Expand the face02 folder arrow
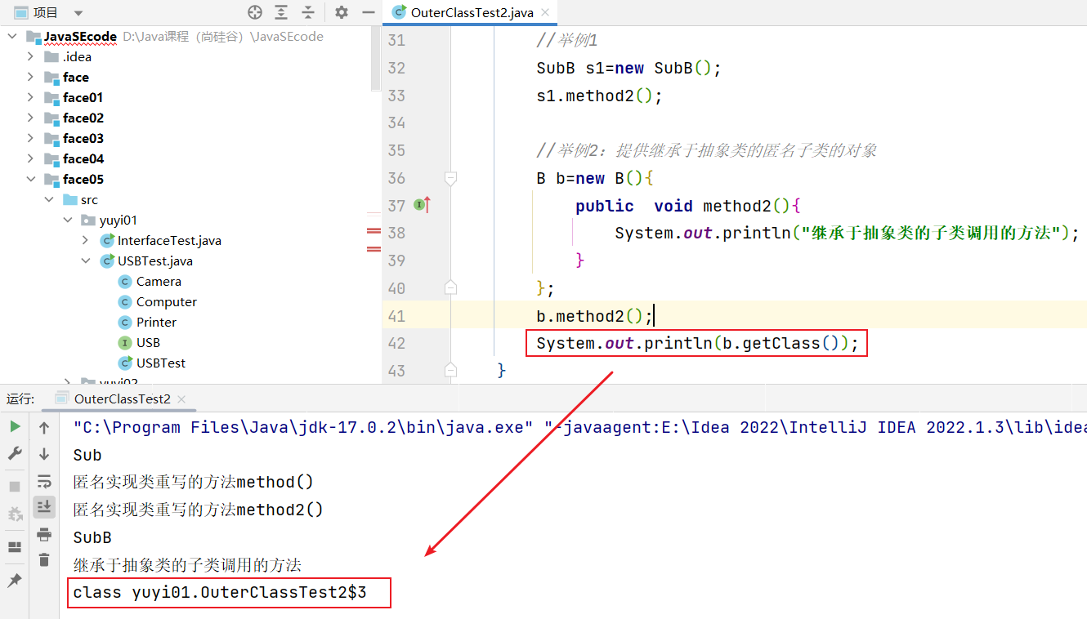The image size is (1087, 619). pos(30,118)
